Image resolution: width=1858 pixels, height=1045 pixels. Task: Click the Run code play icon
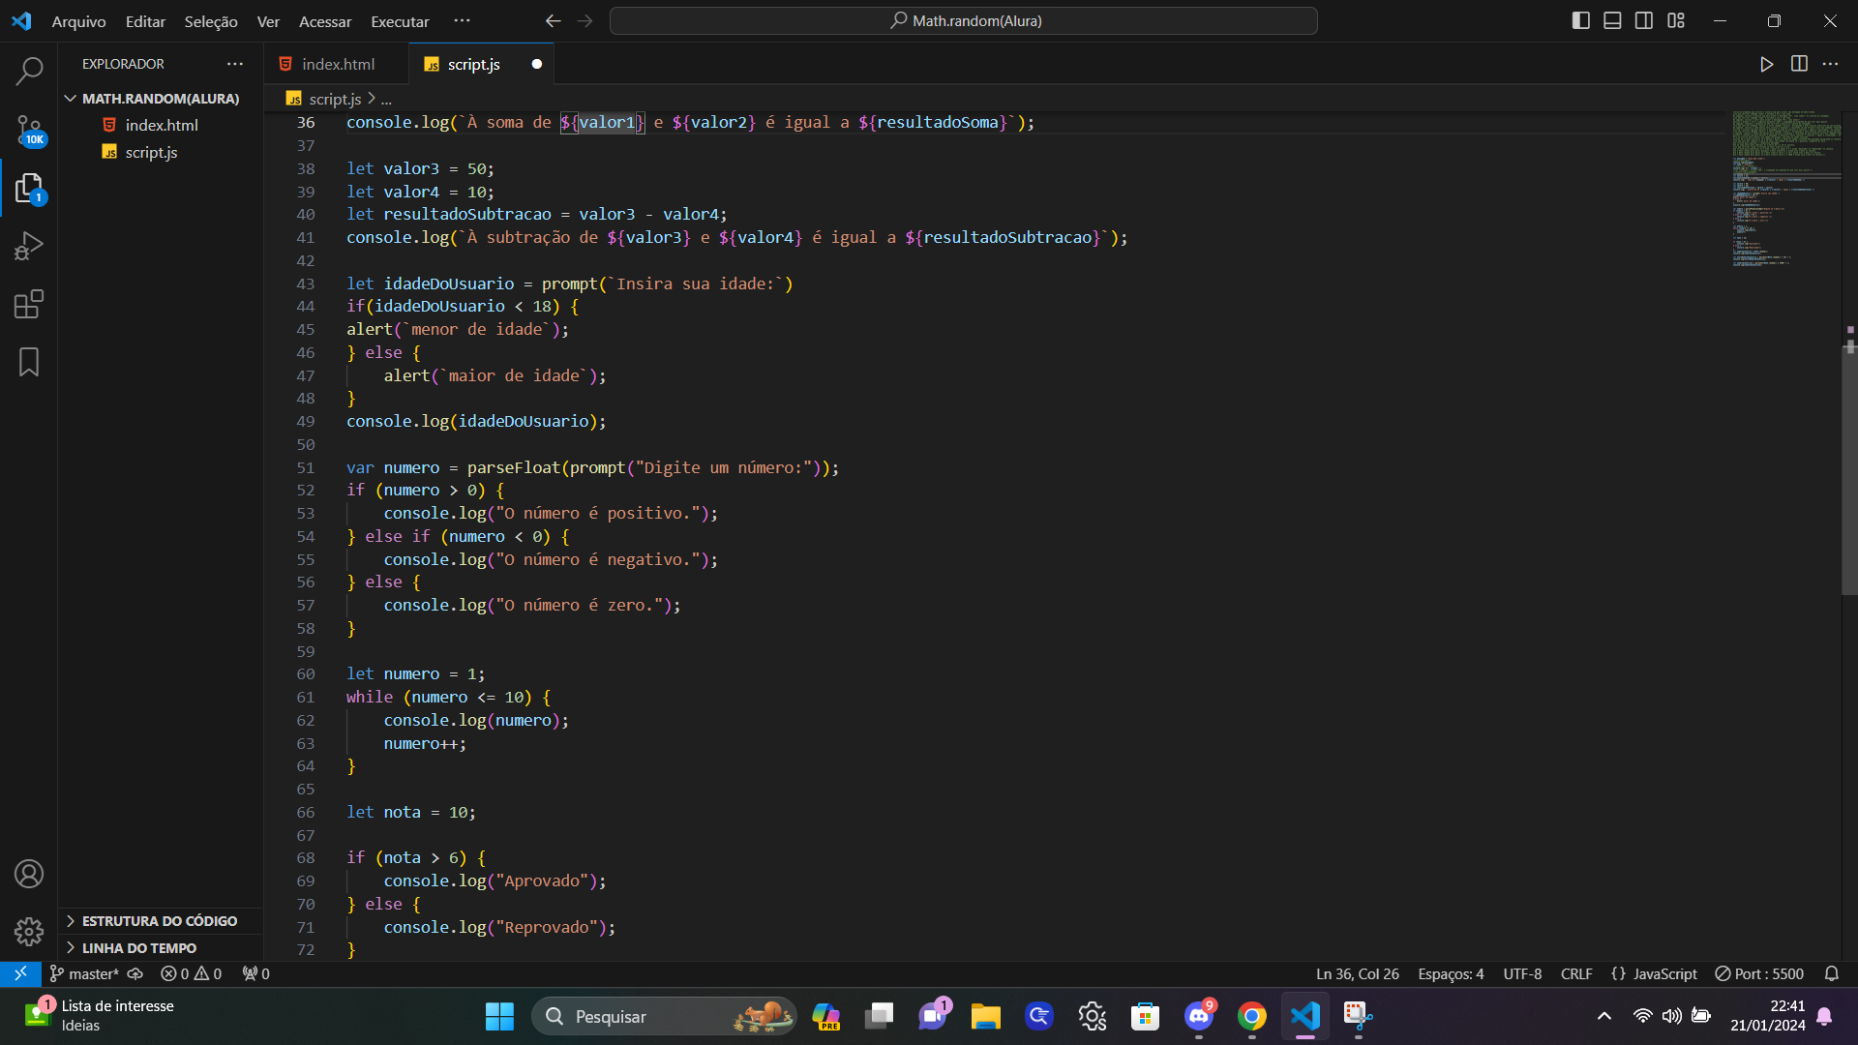pyautogui.click(x=1767, y=64)
